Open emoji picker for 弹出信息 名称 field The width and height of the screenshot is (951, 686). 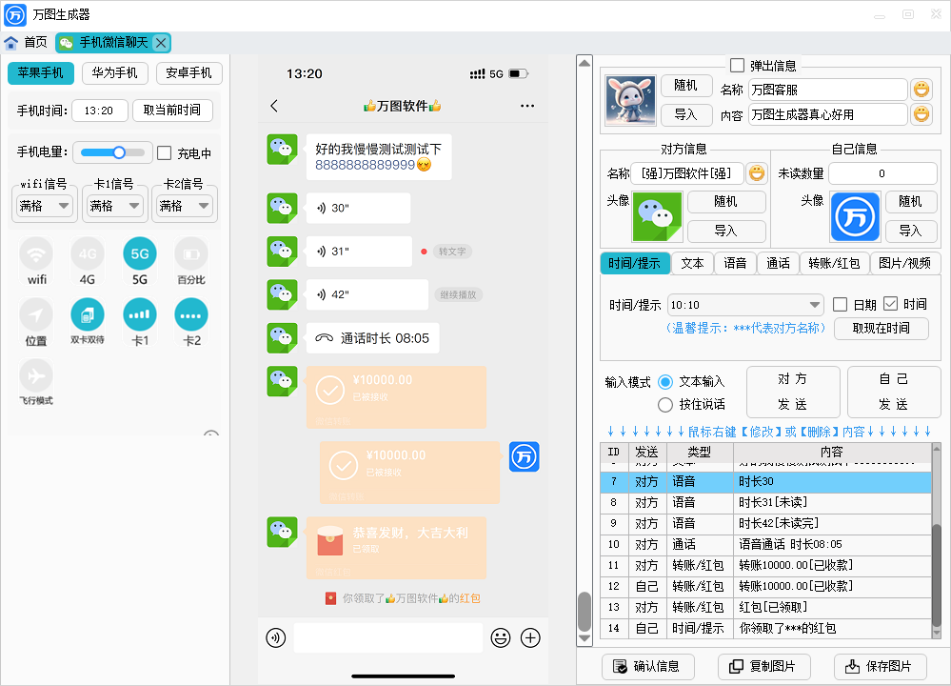point(921,90)
